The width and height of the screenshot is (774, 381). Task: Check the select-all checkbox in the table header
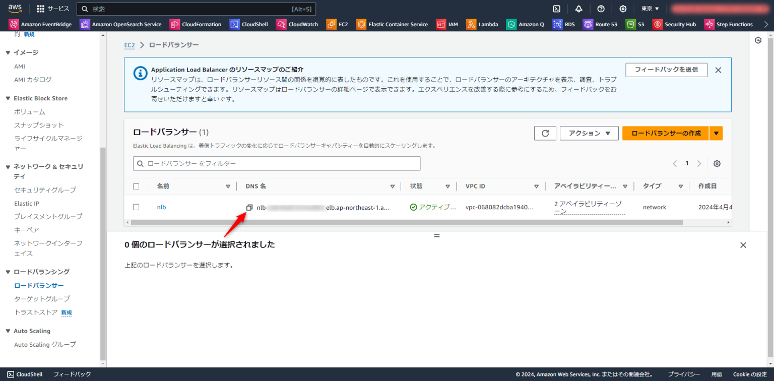pos(136,186)
